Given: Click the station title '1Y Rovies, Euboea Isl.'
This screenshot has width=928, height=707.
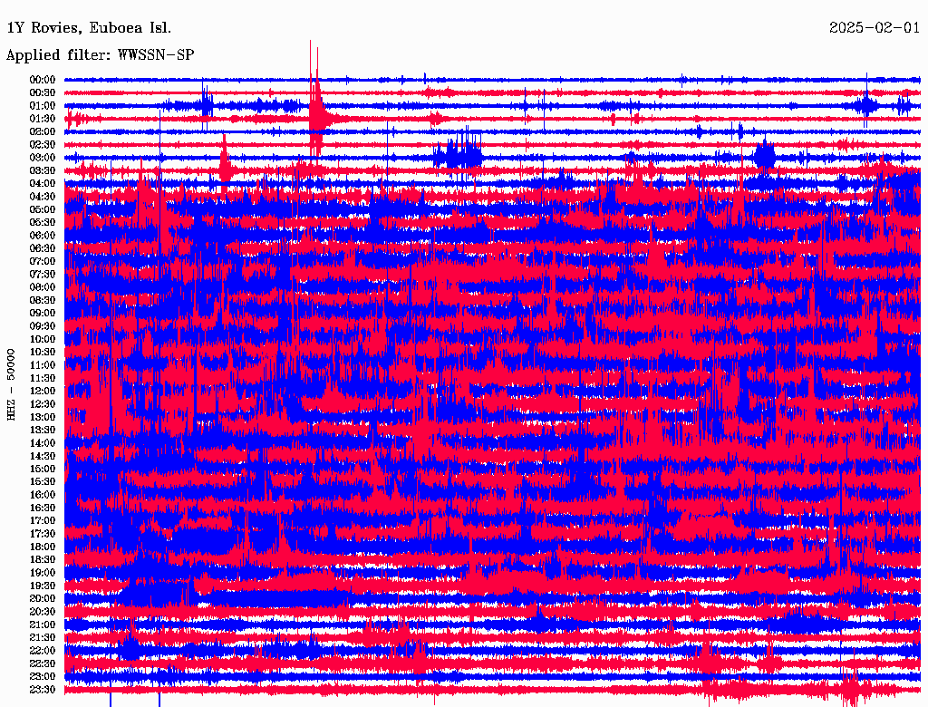Looking at the screenshot, I should [89, 28].
